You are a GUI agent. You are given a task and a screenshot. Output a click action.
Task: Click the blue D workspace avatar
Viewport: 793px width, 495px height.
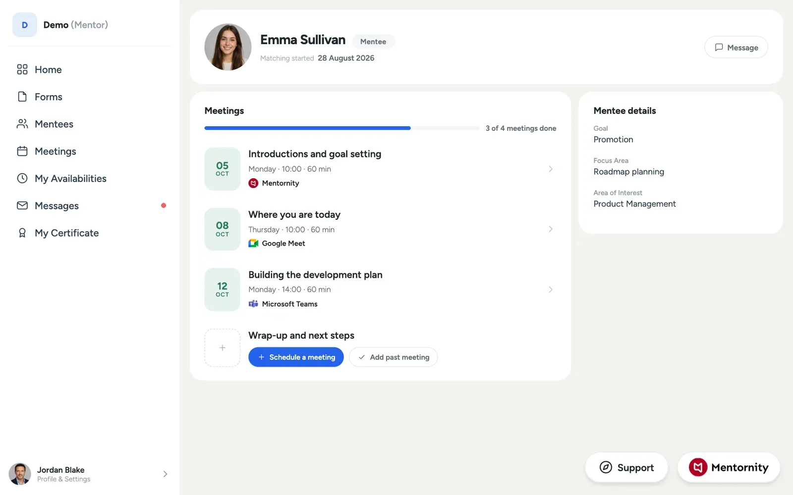25,25
